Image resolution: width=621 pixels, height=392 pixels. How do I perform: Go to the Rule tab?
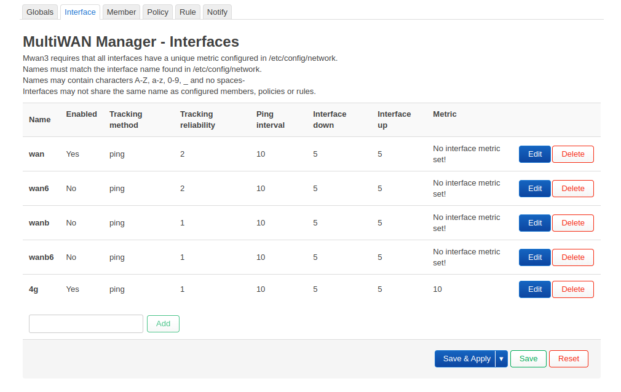188,12
